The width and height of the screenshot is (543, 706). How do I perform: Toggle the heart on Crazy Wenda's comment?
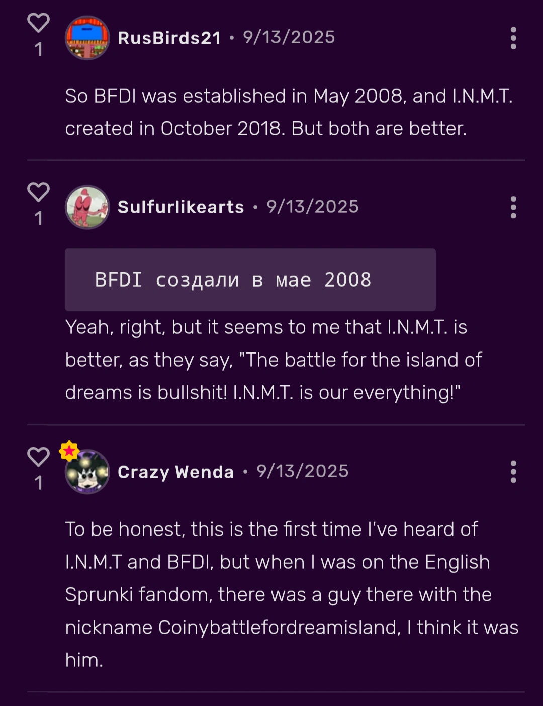(38, 457)
